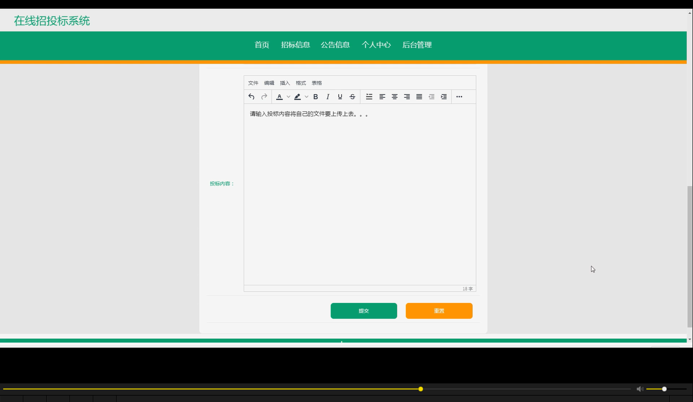The height and width of the screenshot is (402, 693).
Task: Apply the background highlight color marker
Action: pos(298,97)
